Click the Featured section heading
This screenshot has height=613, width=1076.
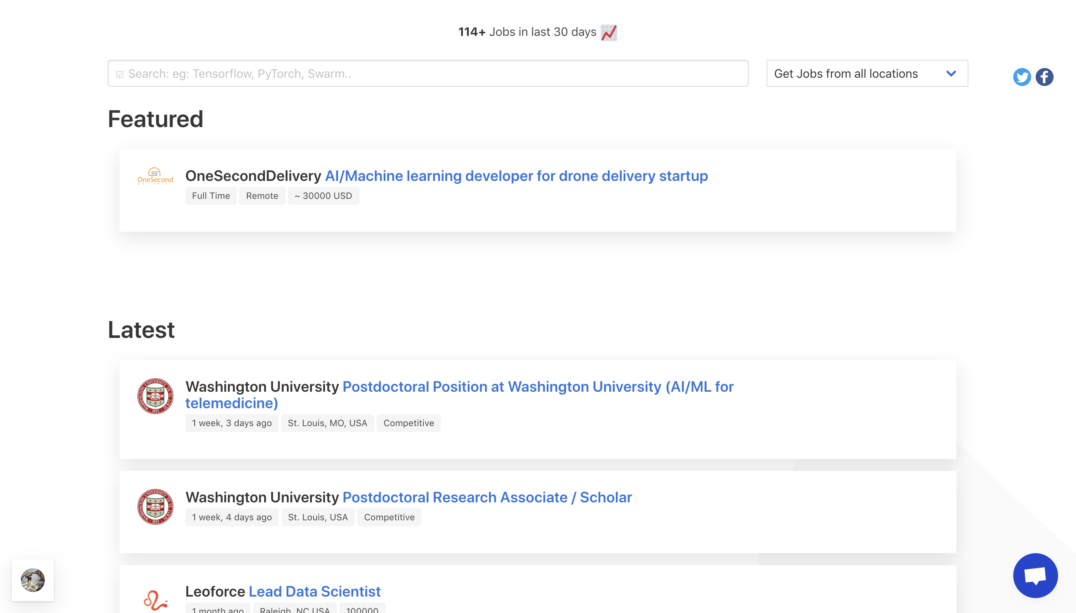coord(156,119)
